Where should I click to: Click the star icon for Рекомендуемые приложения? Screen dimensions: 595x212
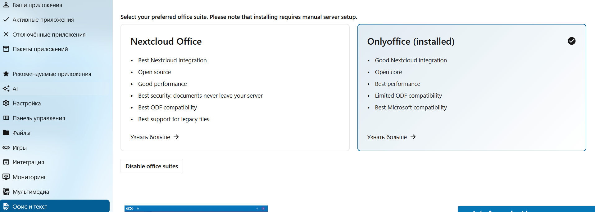[6, 74]
